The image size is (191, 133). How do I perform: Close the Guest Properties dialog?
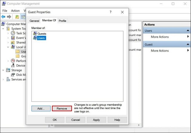[122, 12]
